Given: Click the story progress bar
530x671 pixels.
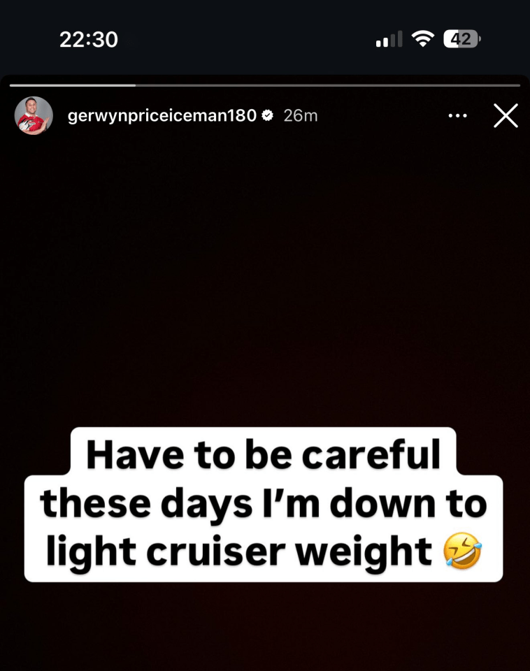Looking at the screenshot, I should coord(265,85).
